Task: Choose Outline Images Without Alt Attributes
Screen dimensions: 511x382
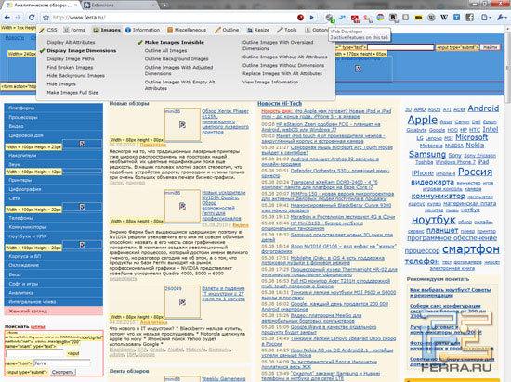Action: (285, 57)
